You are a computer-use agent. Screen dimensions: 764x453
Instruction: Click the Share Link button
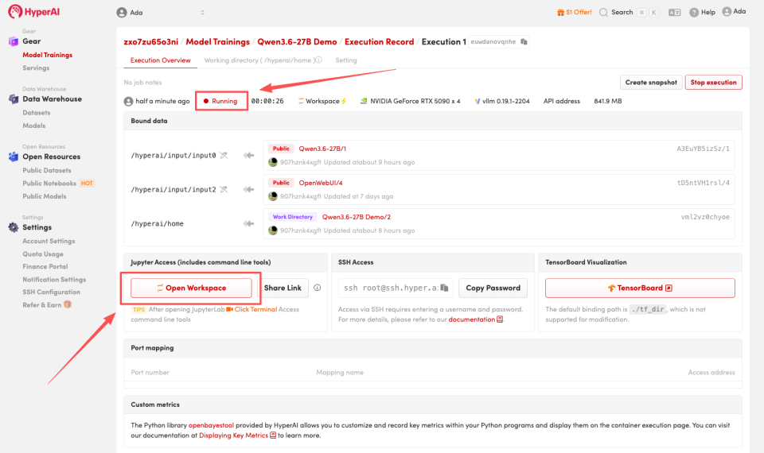point(283,288)
